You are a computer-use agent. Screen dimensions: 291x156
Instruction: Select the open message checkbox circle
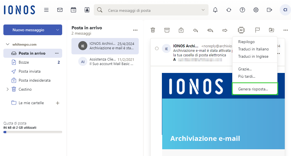click(x=157, y=48)
